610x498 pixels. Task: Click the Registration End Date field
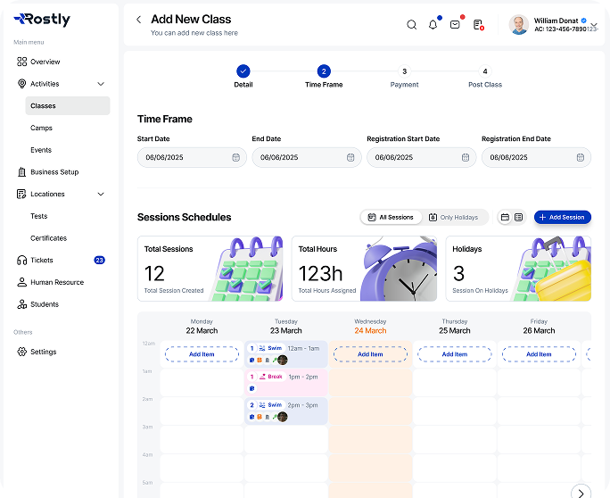(536, 157)
